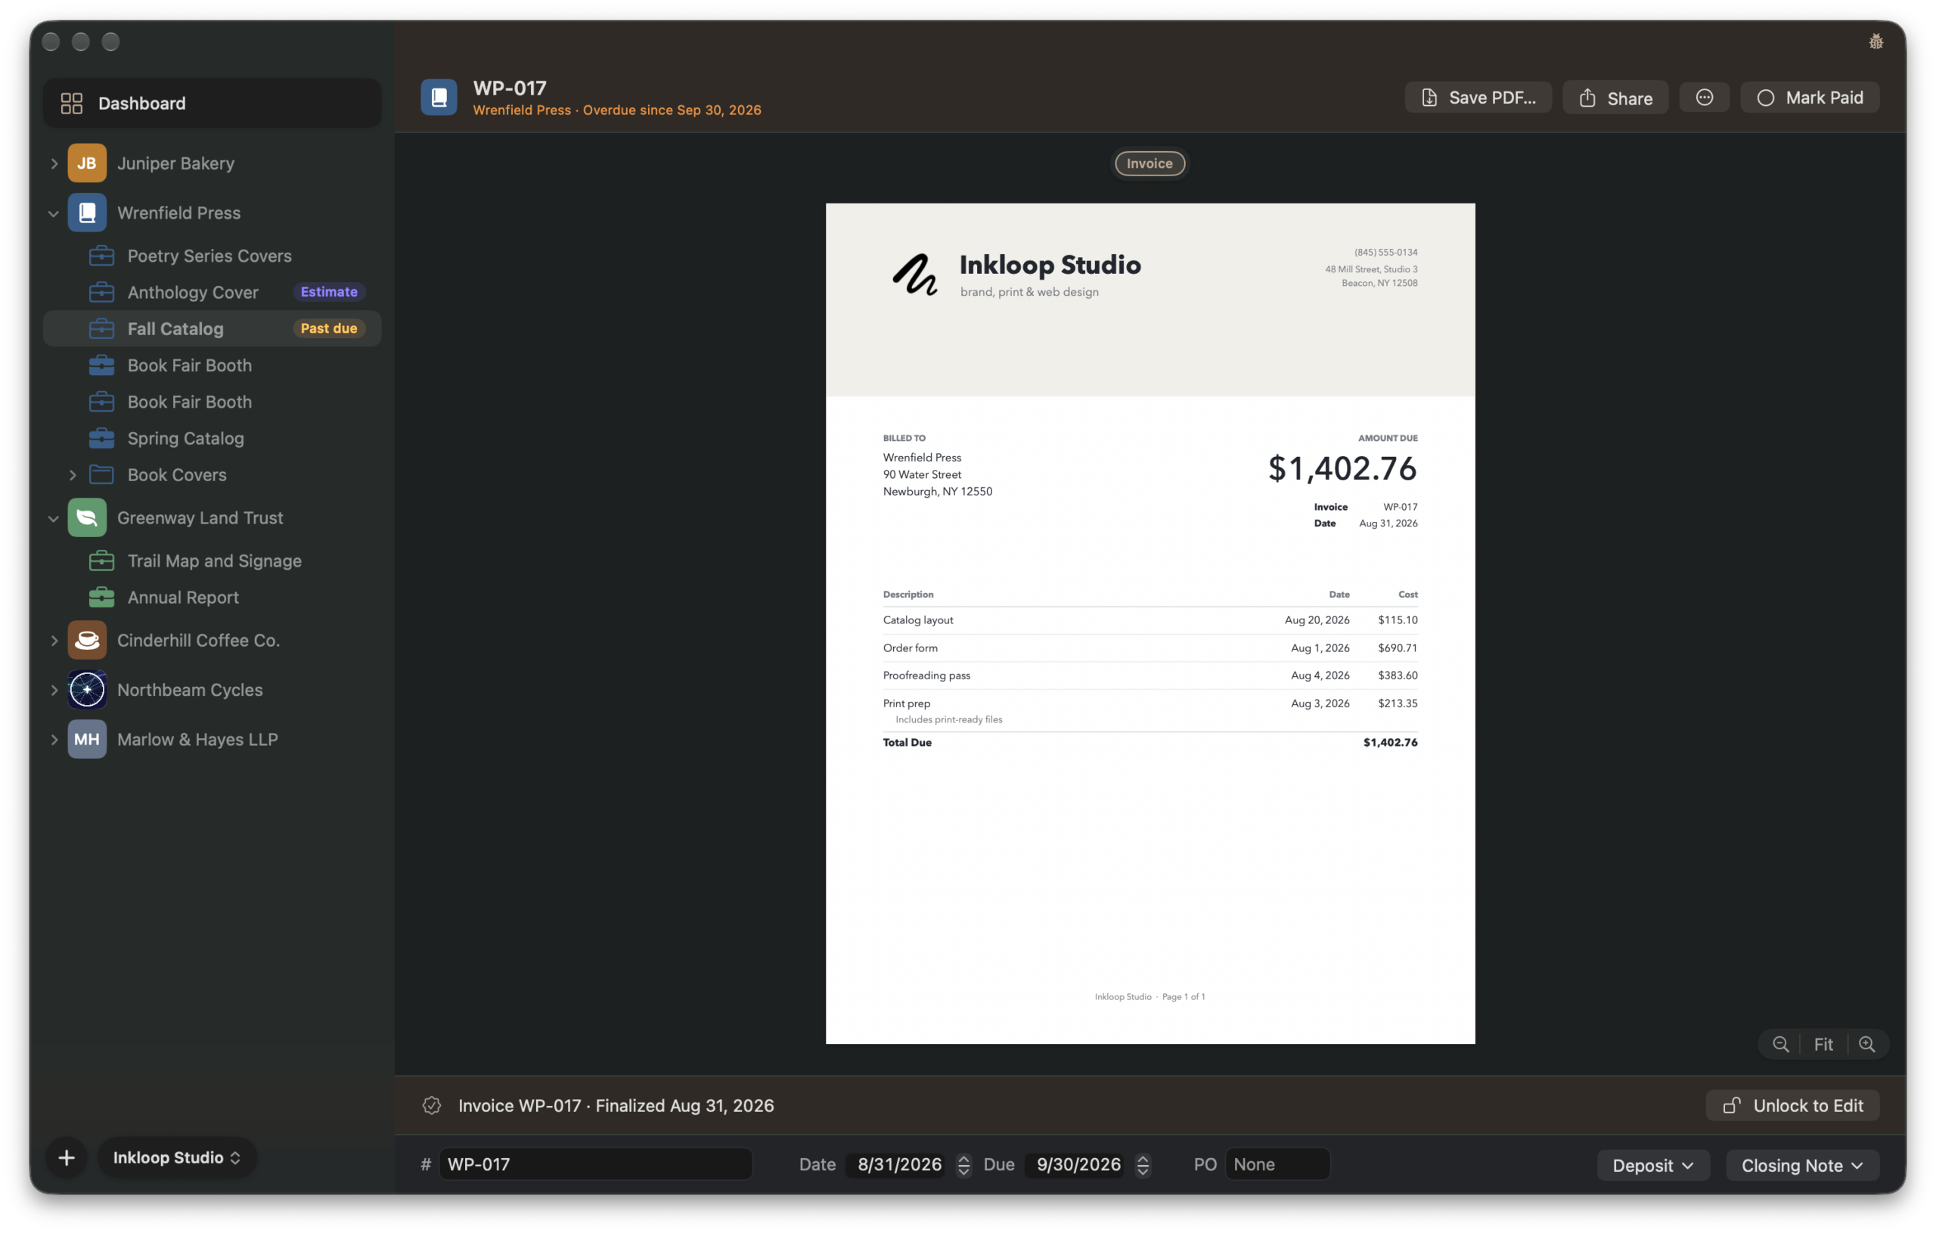
Task: Click the Wrenfield Press book icon in sidebar
Action: point(87,213)
